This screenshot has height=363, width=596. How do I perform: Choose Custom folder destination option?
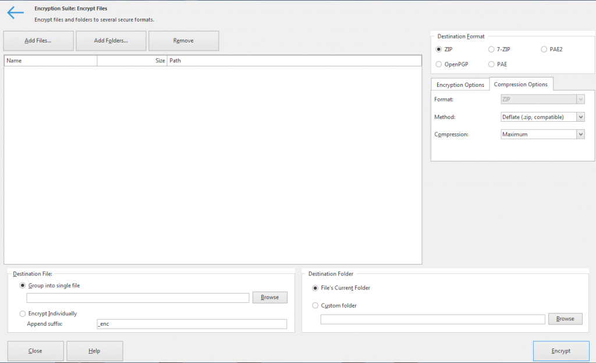click(315, 305)
